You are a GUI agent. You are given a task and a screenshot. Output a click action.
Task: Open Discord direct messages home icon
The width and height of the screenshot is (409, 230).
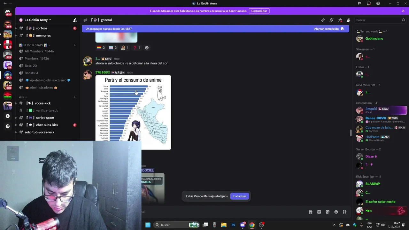tap(8, 12)
